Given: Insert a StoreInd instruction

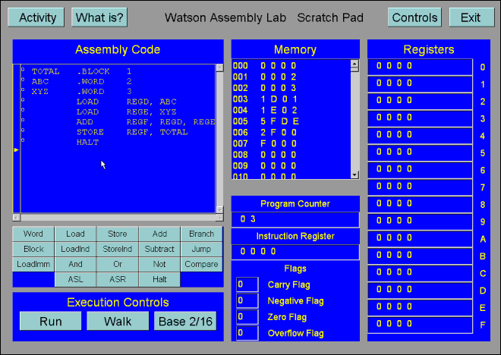Looking at the screenshot, I should (118, 249).
